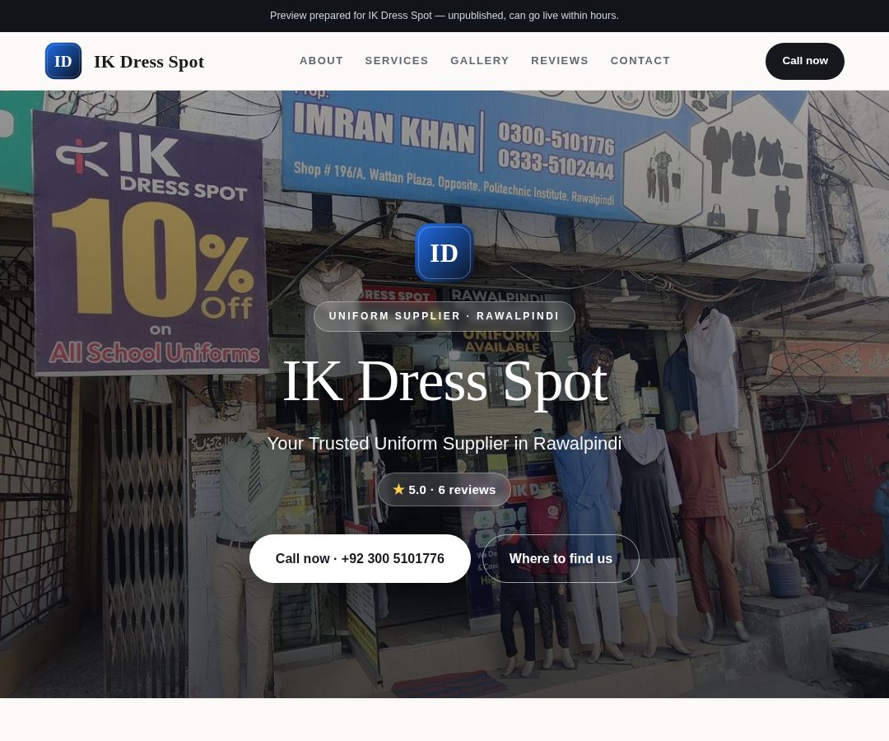Image resolution: width=889 pixels, height=741 pixels.
Task: Open the Gallery nav link
Action: (x=480, y=61)
